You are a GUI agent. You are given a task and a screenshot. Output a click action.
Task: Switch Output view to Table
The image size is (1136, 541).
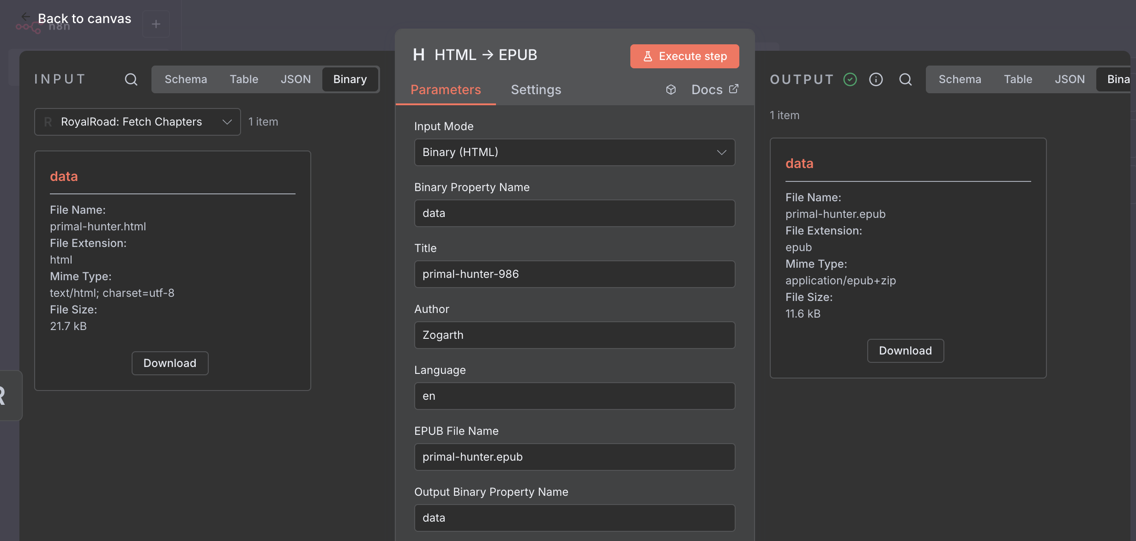pos(1018,79)
